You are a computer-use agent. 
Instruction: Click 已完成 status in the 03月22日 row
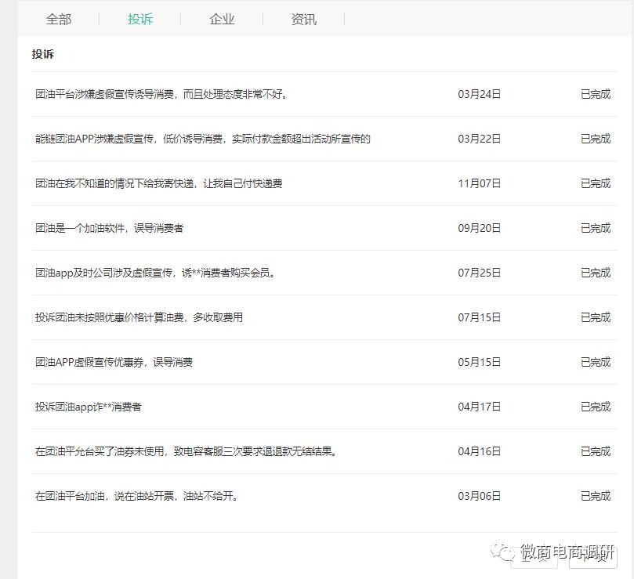(x=596, y=139)
